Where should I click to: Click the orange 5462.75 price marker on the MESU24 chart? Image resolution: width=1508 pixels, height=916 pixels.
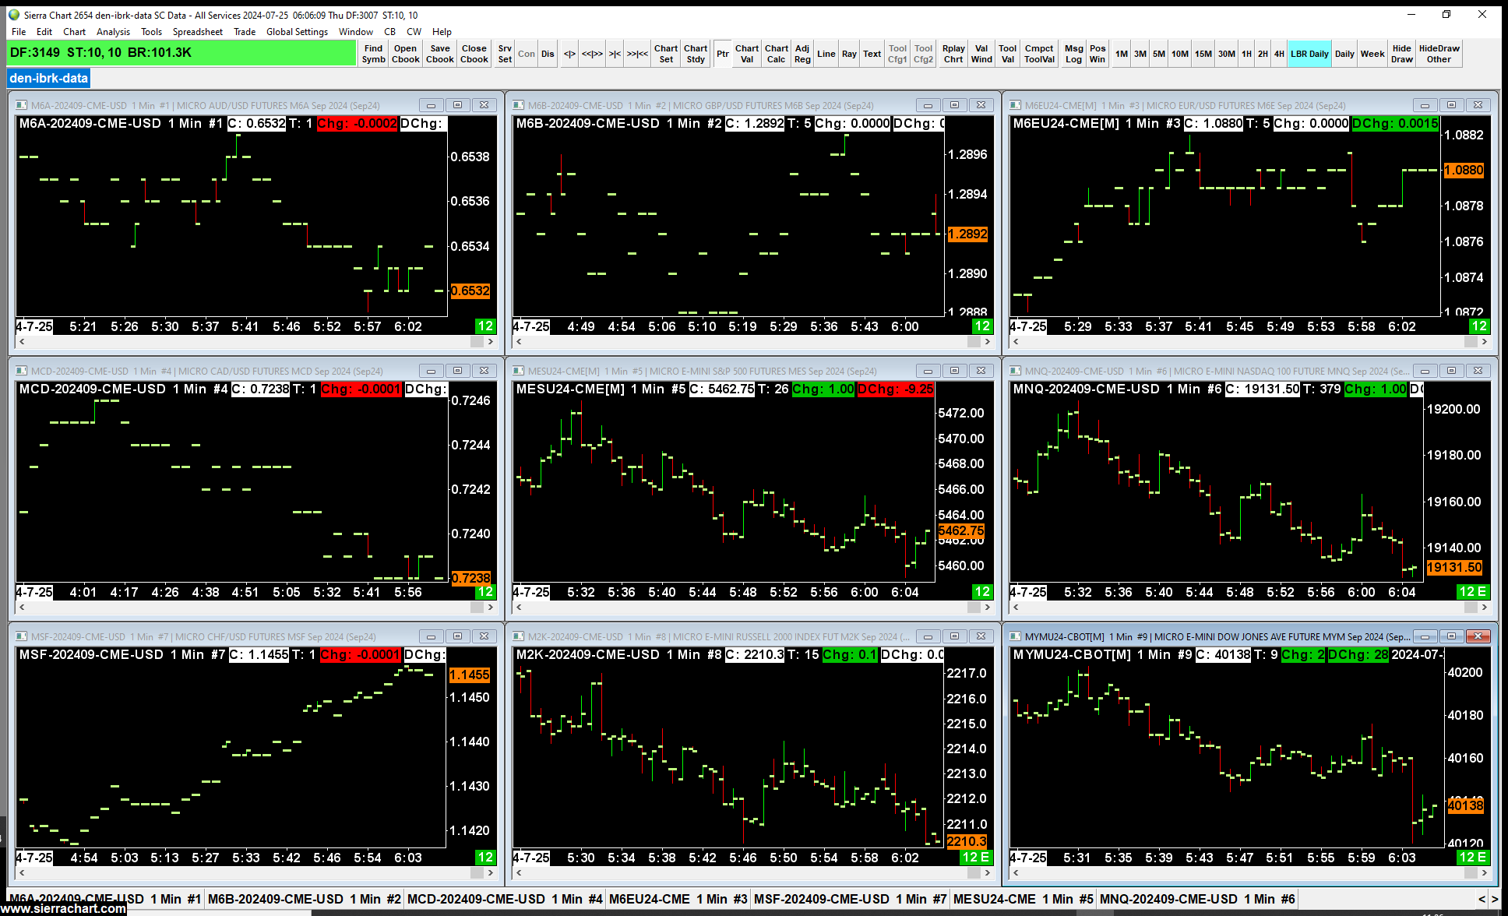coord(960,530)
